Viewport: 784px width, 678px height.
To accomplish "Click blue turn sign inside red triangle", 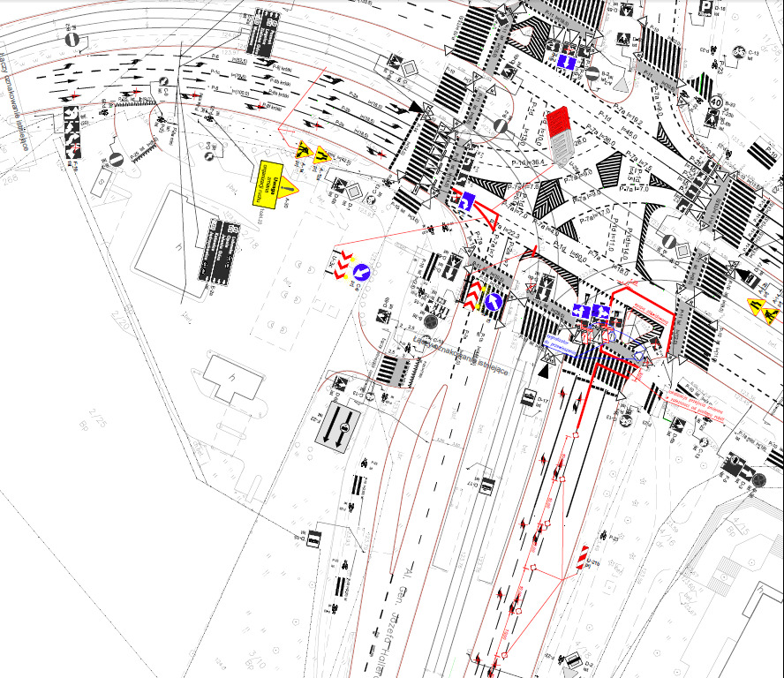I will click(464, 200).
